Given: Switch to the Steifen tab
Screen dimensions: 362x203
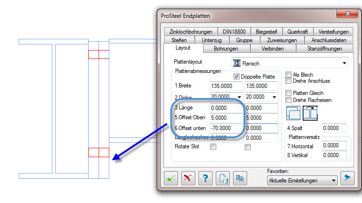Looking at the screenshot, I should [x=179, y=40].
